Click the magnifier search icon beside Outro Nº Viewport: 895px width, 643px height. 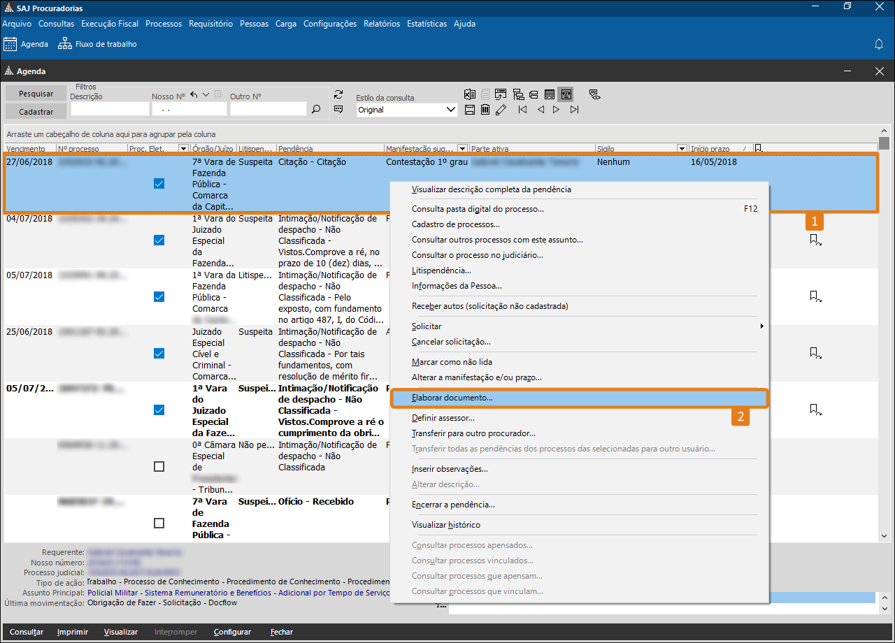click(316, 109)
